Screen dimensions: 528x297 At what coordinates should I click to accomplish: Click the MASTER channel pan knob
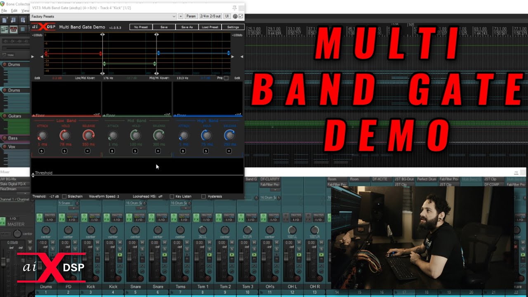[x=16, y=233]
